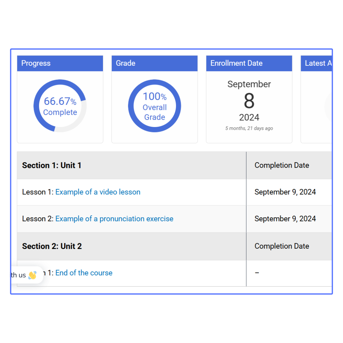
Task: Select the Grade card header
Action: (x=155, y=63)
